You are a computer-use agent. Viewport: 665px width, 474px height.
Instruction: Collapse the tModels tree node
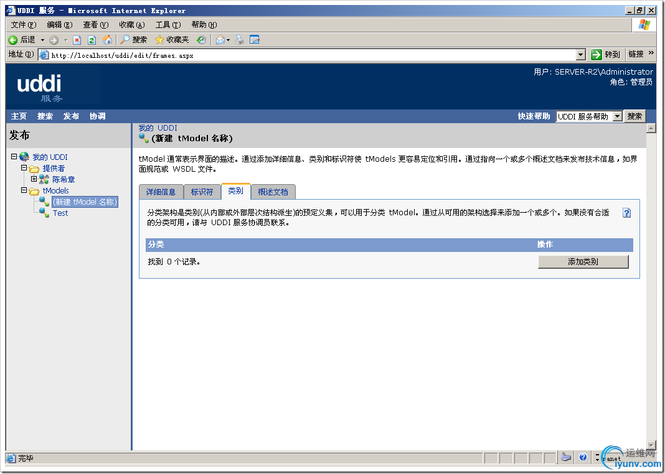click(24, 190)
